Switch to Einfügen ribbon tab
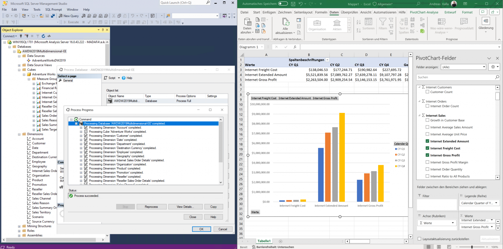The image size is (503, 249). coord(269,12)
